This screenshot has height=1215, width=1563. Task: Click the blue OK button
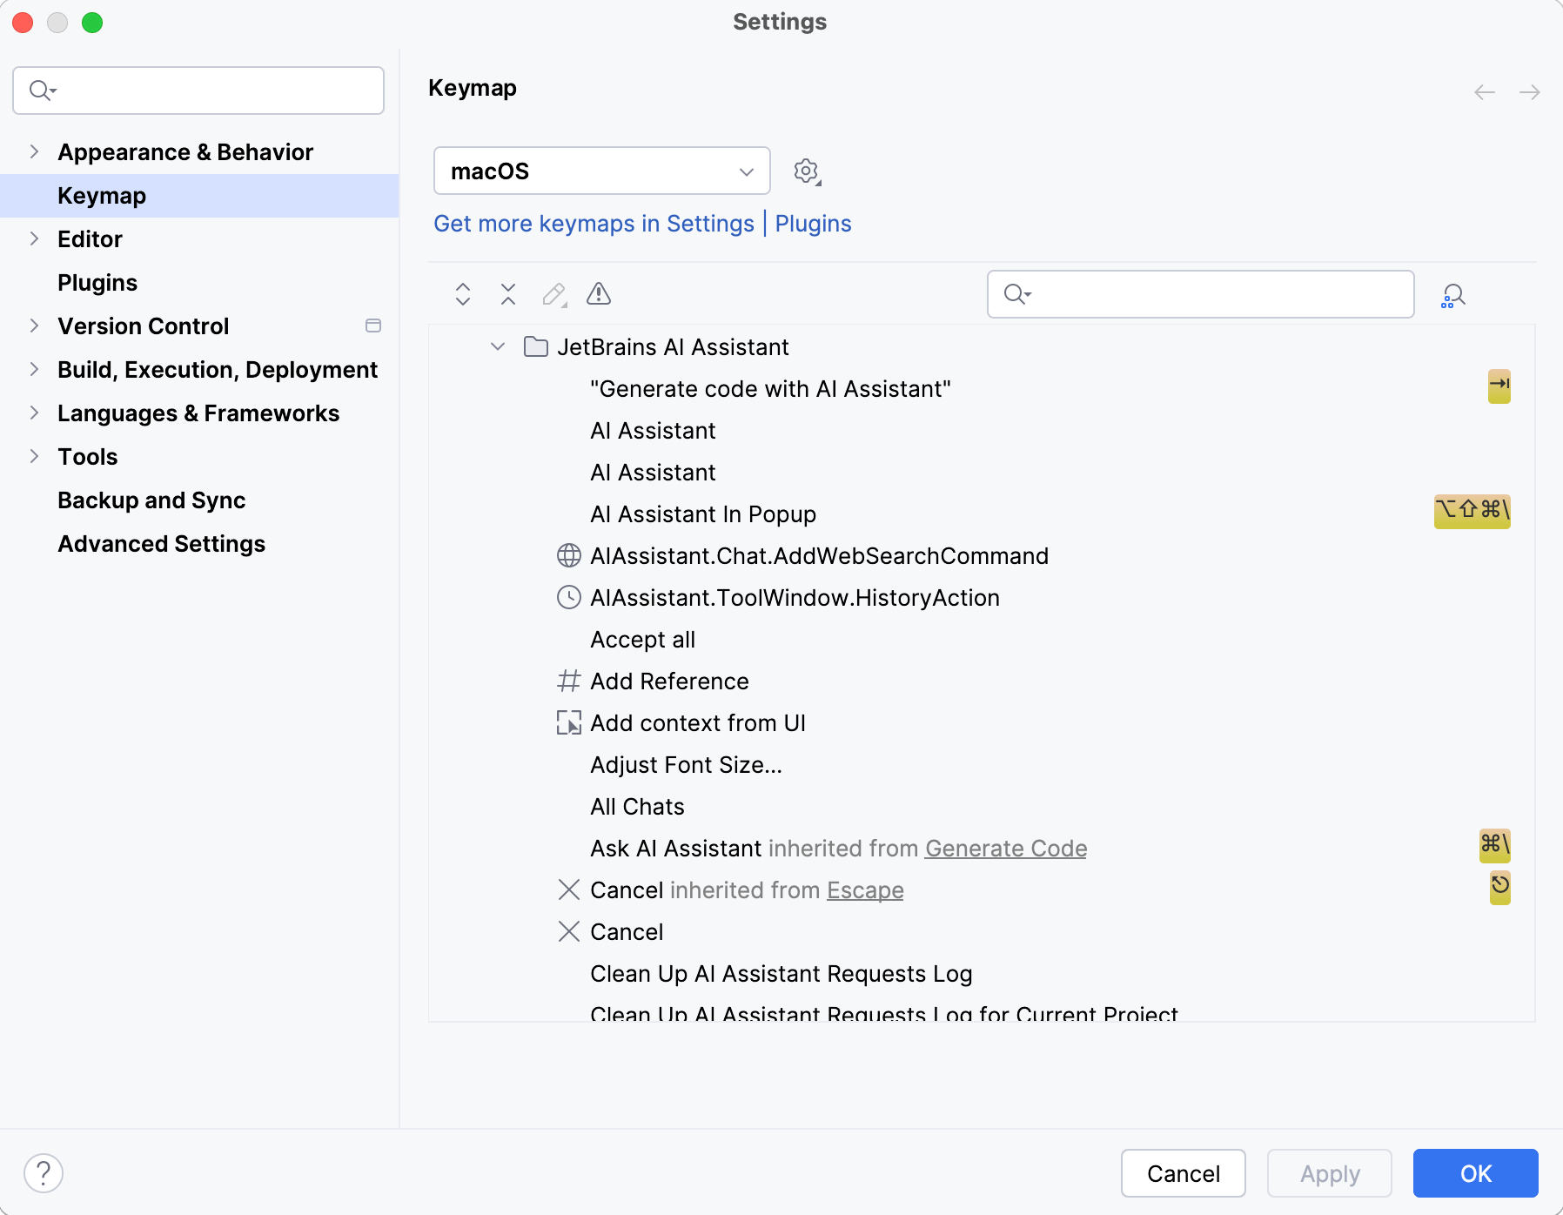[1475, 1173]
